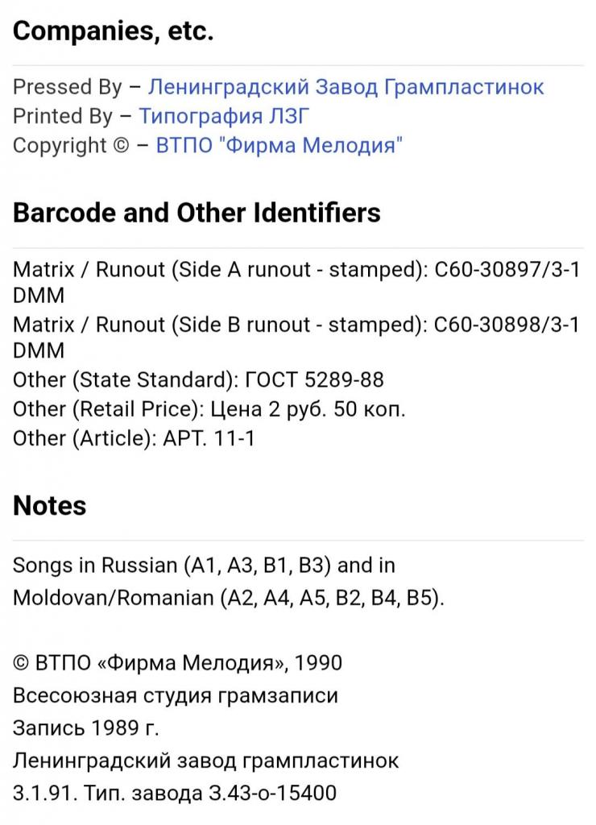This screenshot has height=825, width=596.
Task: Open the Ленинградский Завод Грампластинок pressing plant link
Action: [346, 87]
